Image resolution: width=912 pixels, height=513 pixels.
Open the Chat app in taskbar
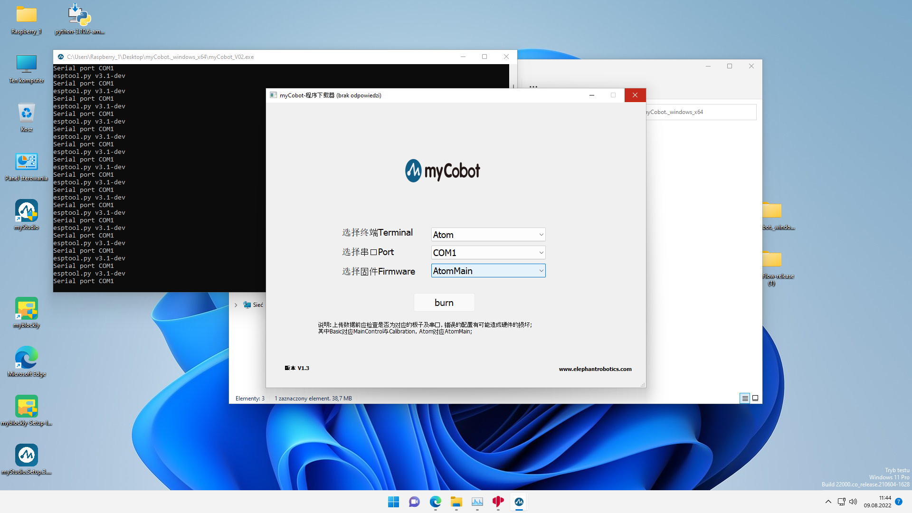pos(414,502)
